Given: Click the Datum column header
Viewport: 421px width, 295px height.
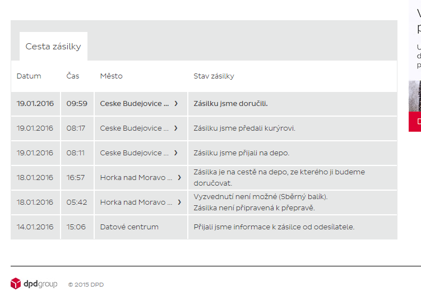Looking at the screenshot, I should (x=29, y=76).
